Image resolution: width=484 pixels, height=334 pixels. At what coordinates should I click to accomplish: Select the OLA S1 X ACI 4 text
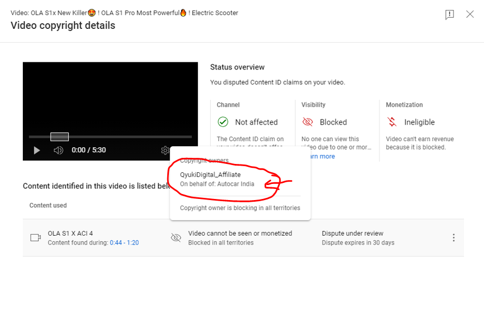(x=71, y=233)
